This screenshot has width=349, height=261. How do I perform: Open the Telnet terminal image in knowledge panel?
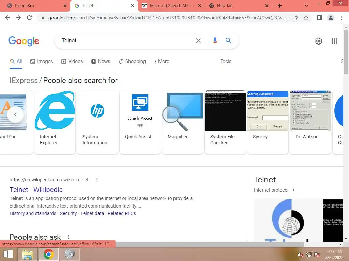(333, 220)
